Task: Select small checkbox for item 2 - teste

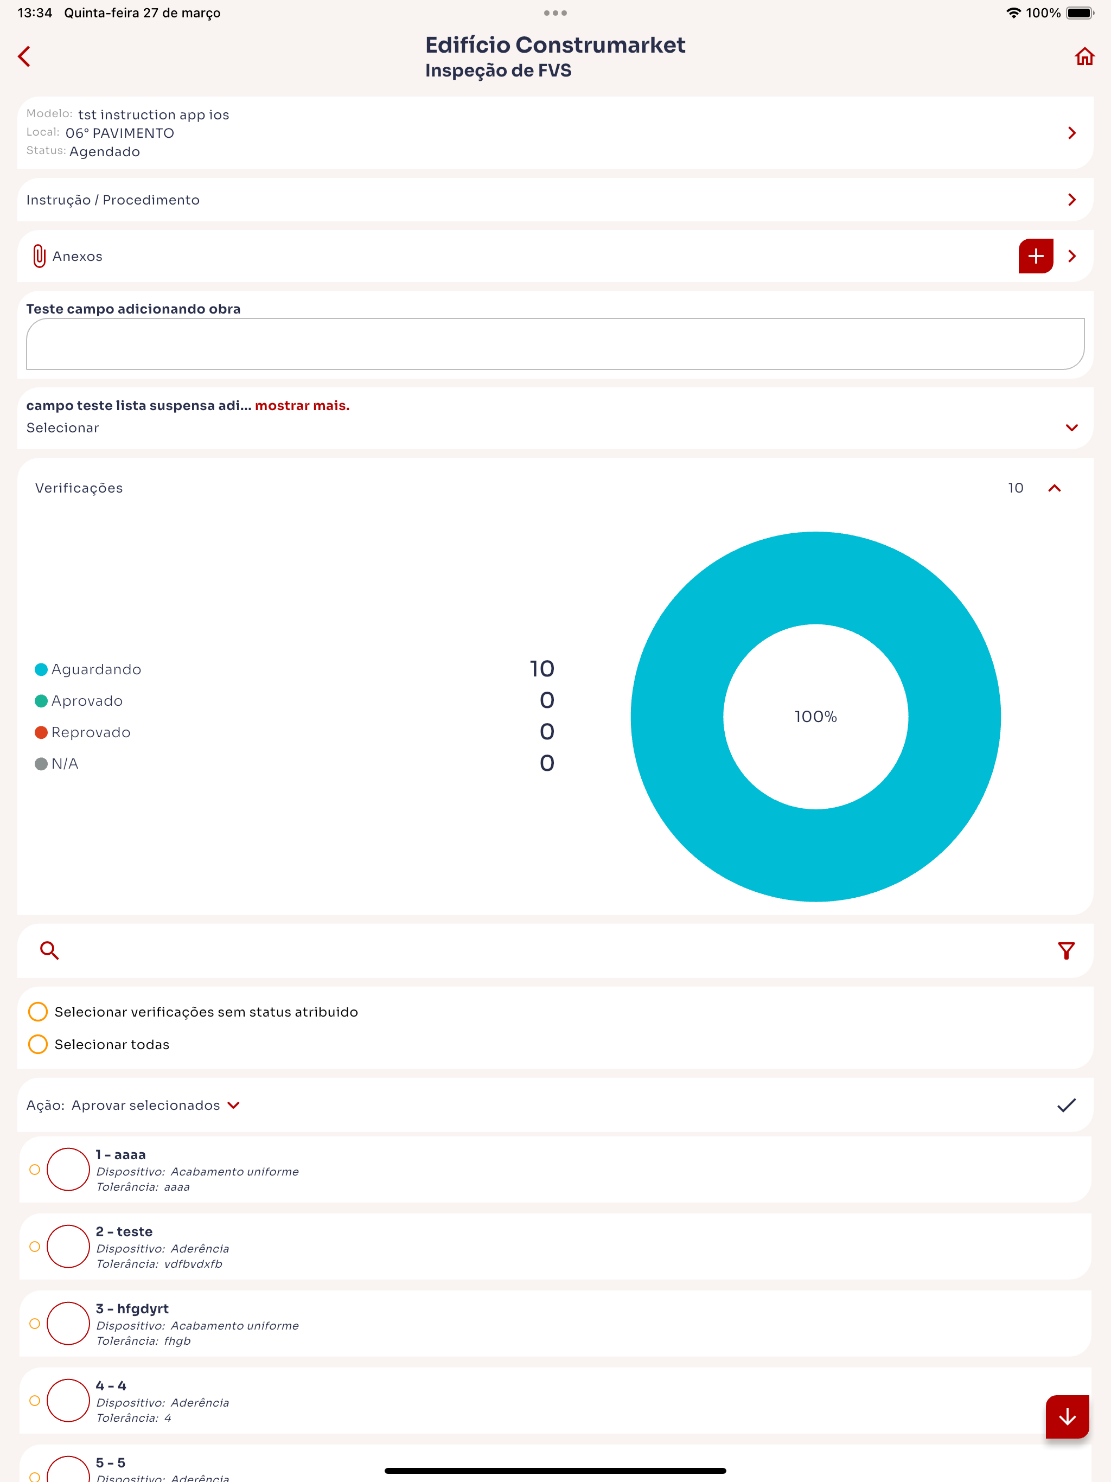Action: (x=35, y=1247)
